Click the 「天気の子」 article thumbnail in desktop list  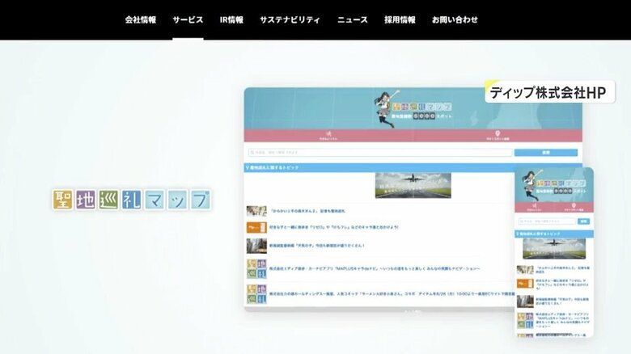click(256, 246)
